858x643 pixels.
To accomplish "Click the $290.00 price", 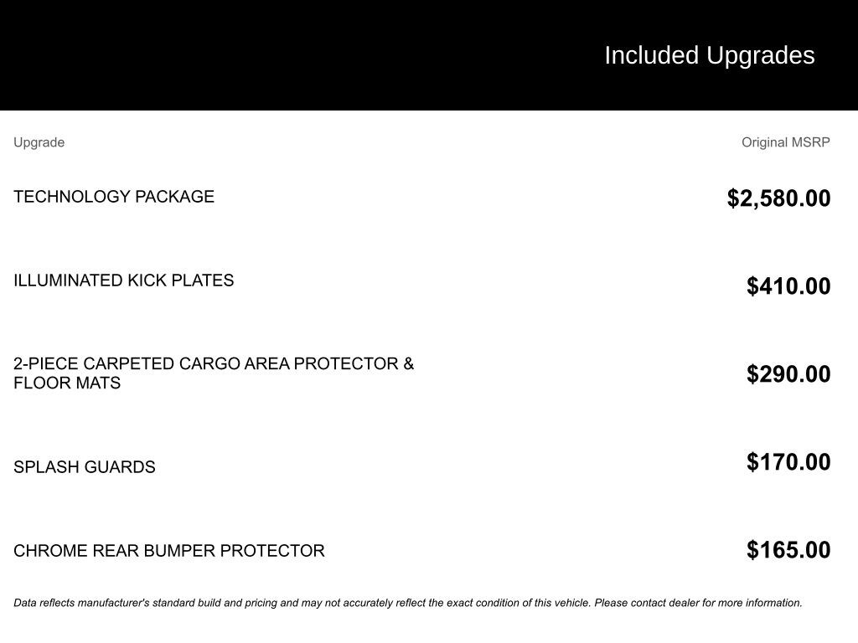I will point(788,374).
